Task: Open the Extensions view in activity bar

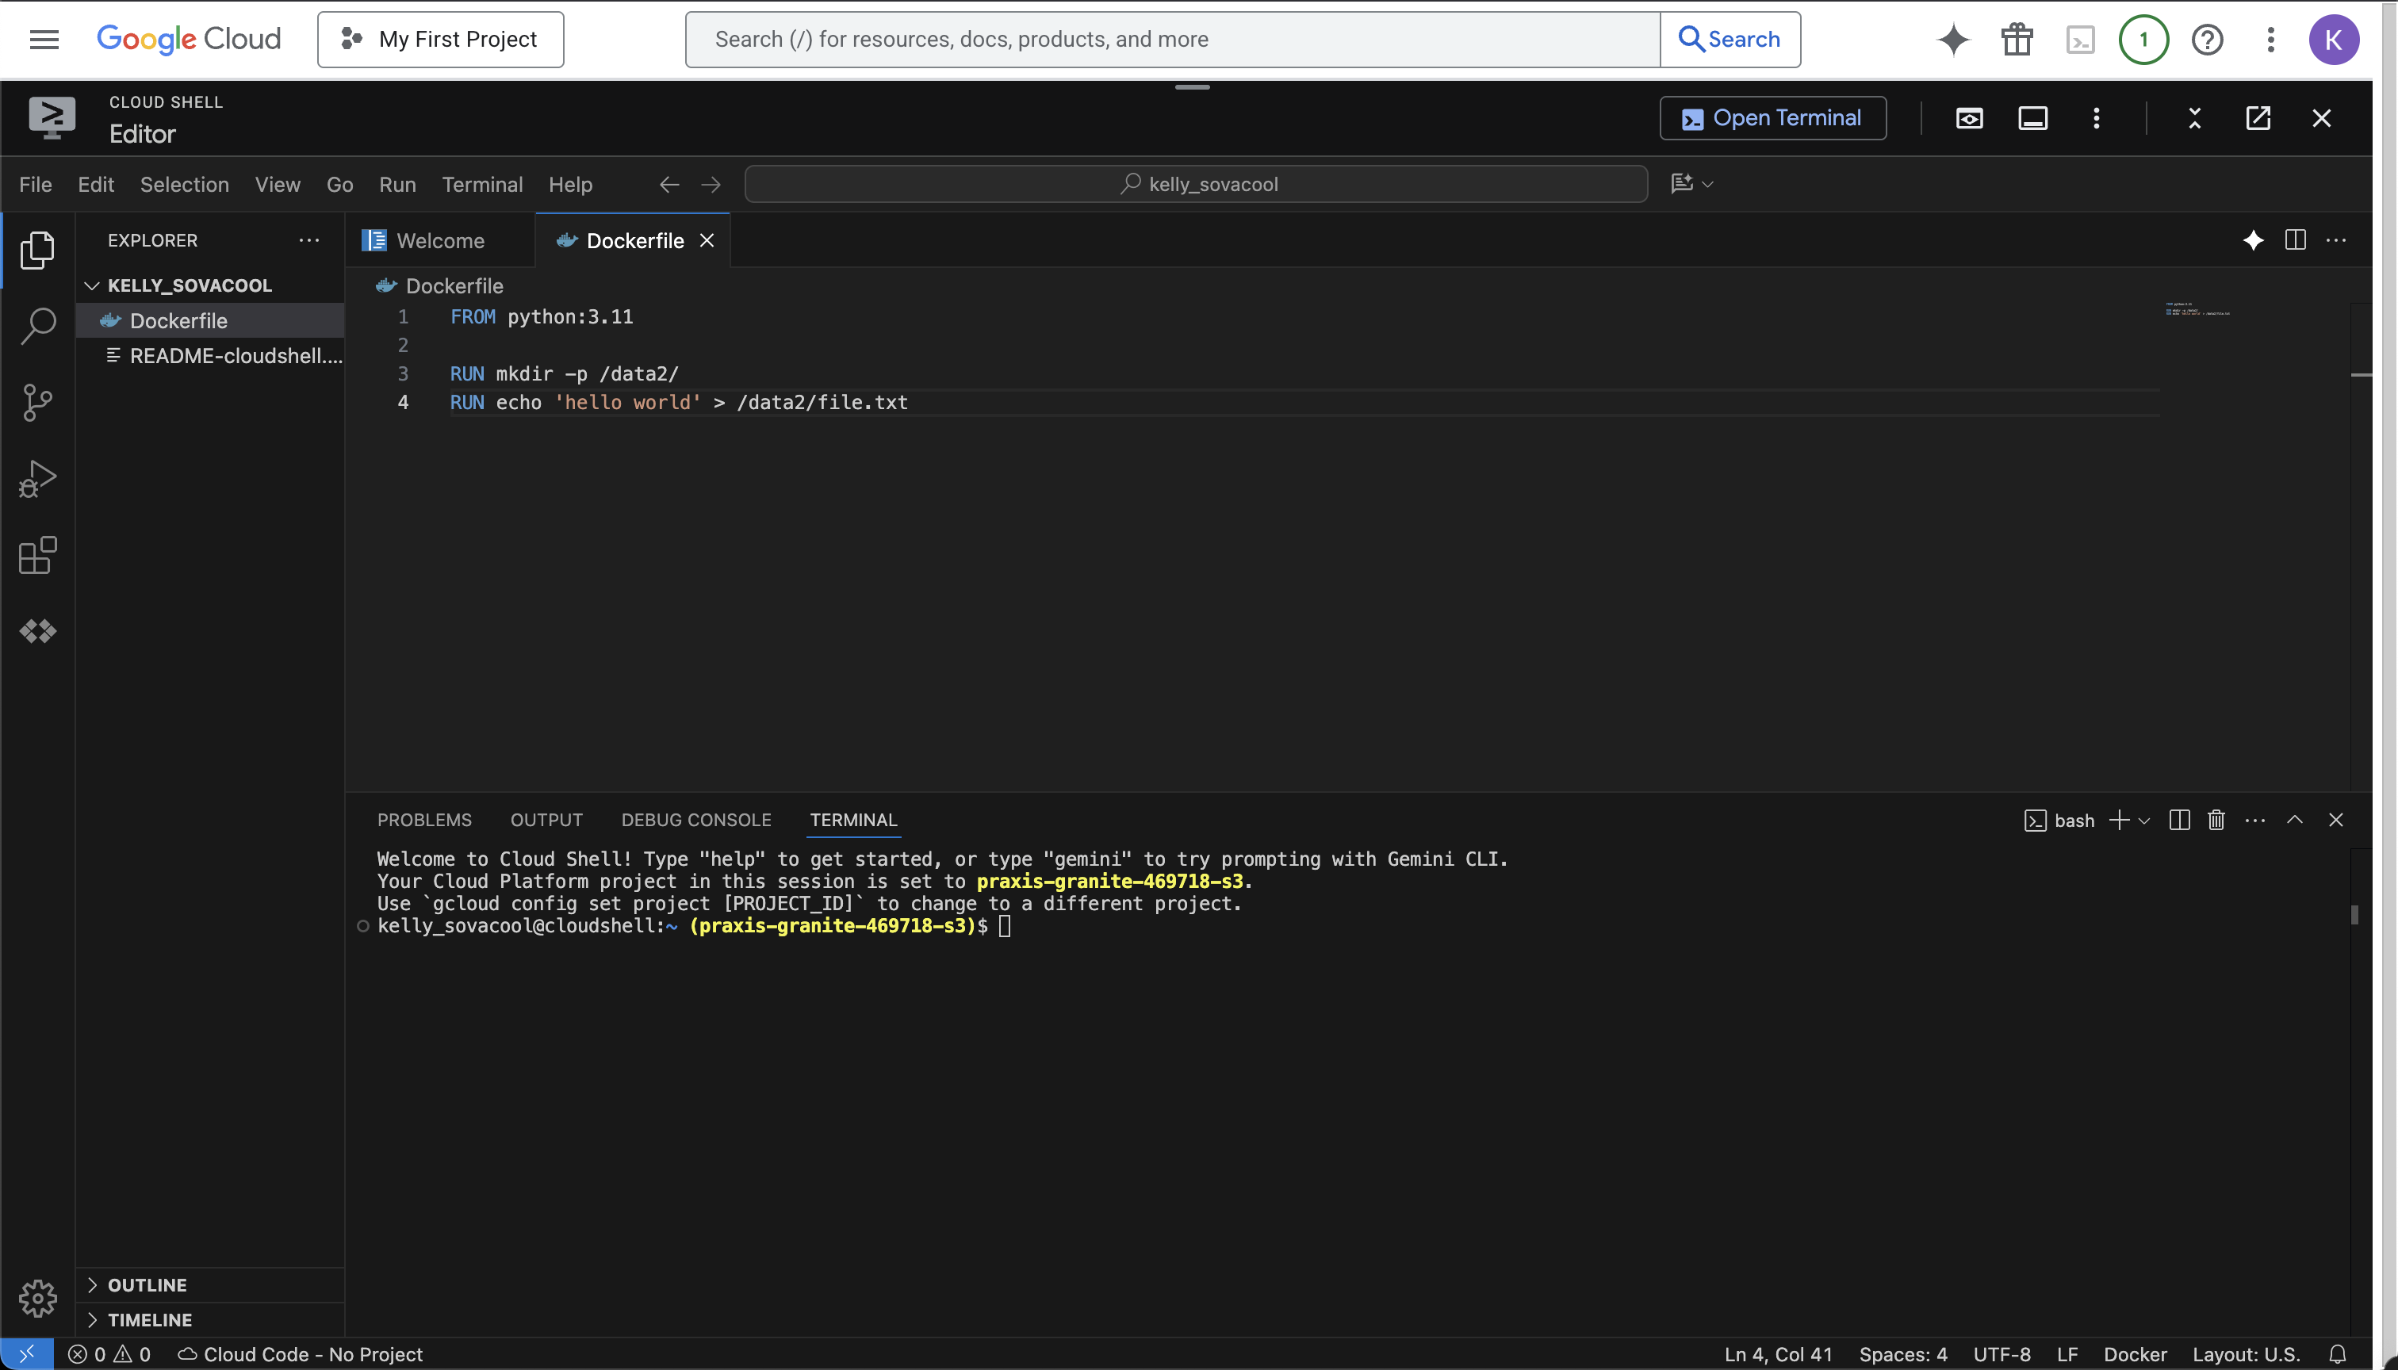Action: (x=37, y=555)
